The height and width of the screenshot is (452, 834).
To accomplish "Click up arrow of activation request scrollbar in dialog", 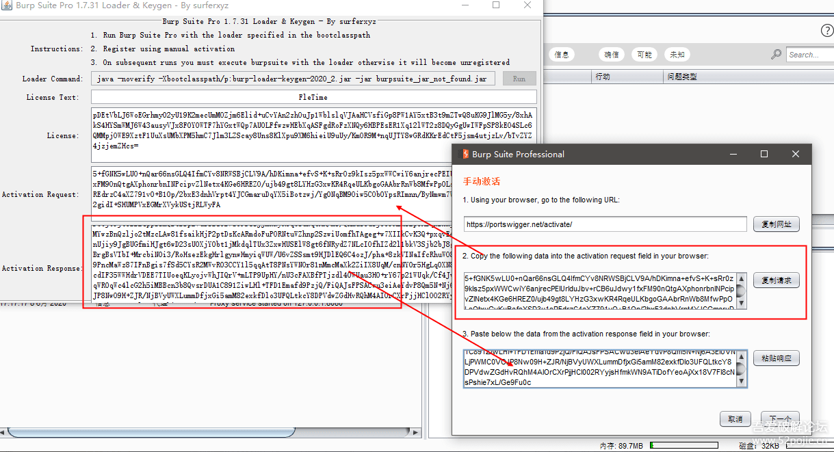I will click(x=742, y=278).
